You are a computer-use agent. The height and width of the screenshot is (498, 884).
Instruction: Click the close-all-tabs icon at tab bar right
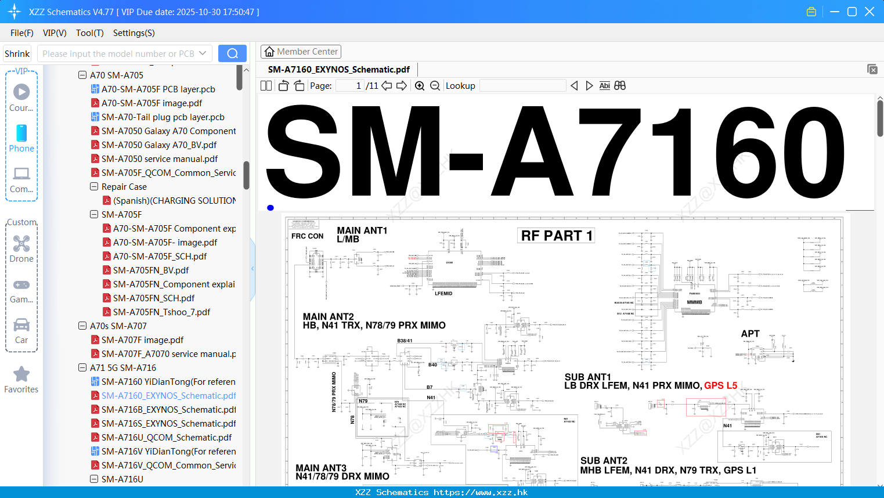[872, 69]
